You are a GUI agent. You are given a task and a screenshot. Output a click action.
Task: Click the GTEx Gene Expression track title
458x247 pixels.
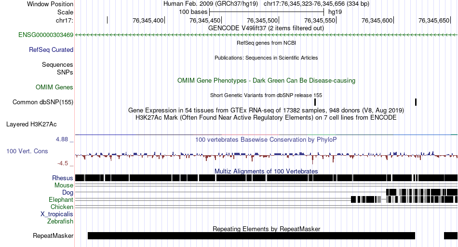(266, 111)
